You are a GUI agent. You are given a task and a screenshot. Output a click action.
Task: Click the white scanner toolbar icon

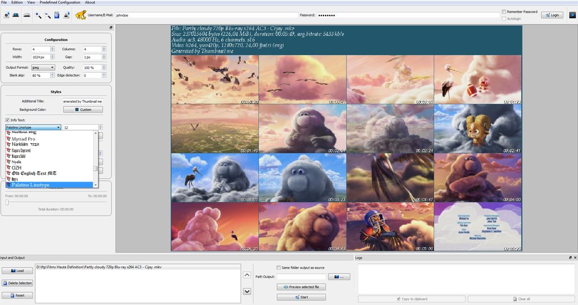click(27, 15)
